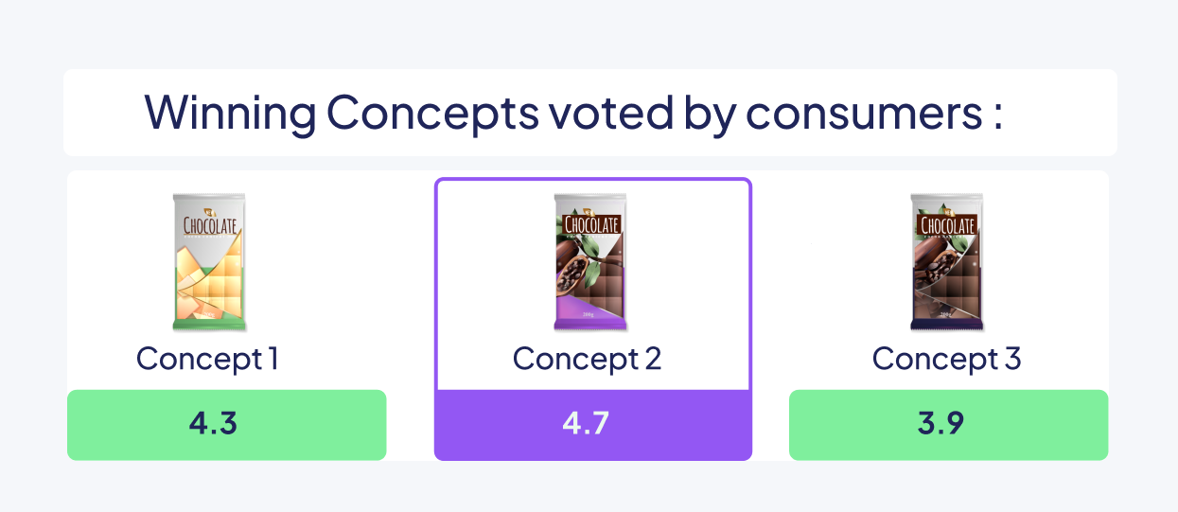Select the Concept 1 label
Screen dimensions: 1178x512
tap(207, 359)
